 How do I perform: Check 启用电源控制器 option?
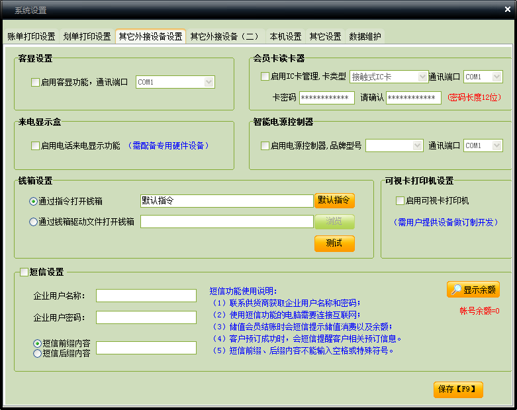click(x=265, y=145)
